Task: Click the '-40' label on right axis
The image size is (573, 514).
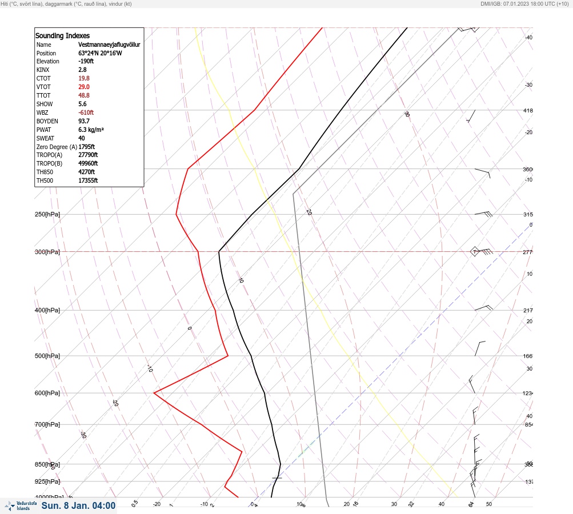Action: (x=529, y=37)
